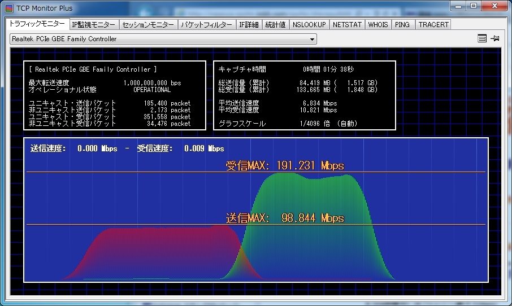
Task: Close the TCP Monitor Plus window
Action: [494, 6]
